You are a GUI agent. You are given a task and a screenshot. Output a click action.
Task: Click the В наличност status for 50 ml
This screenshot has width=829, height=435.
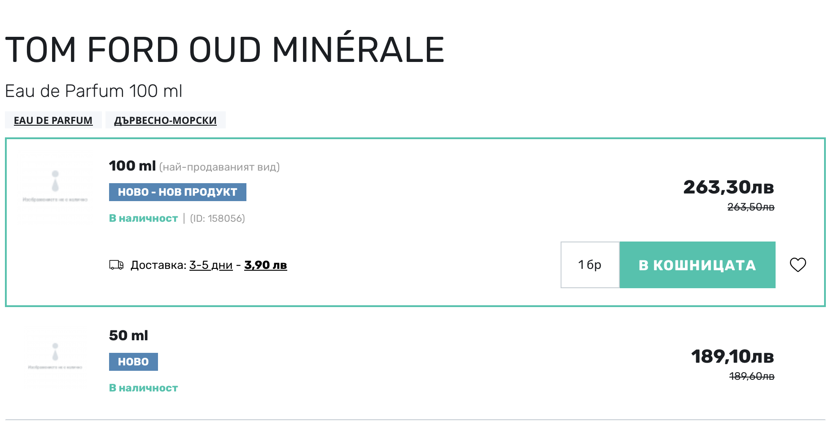(143, 388)
